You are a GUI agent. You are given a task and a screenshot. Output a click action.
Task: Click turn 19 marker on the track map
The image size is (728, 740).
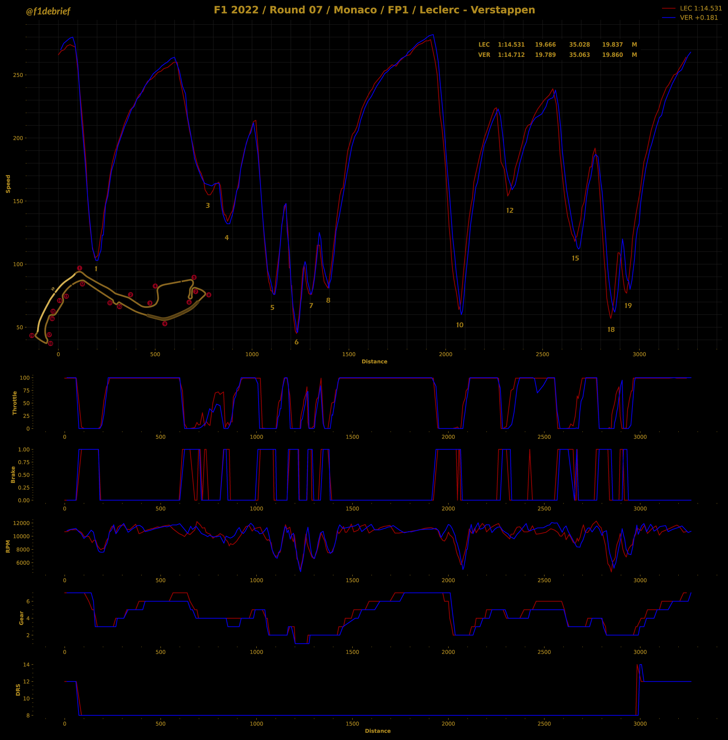click(x=32, y=335)
